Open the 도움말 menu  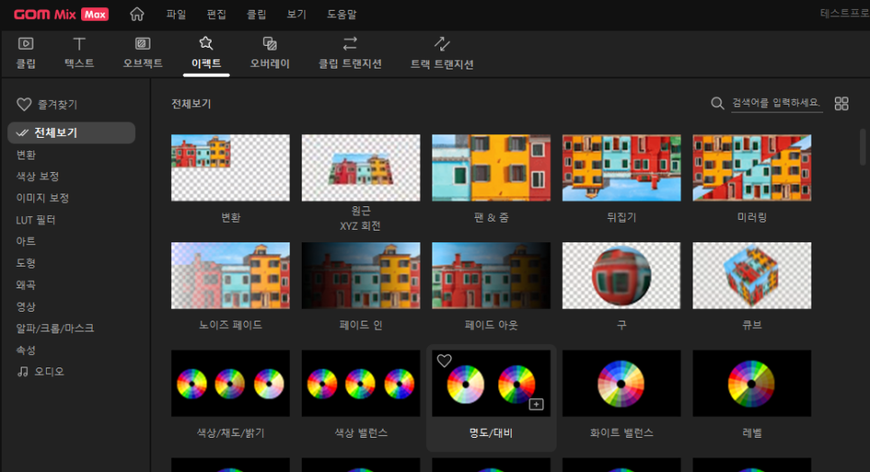click(342, 14)
